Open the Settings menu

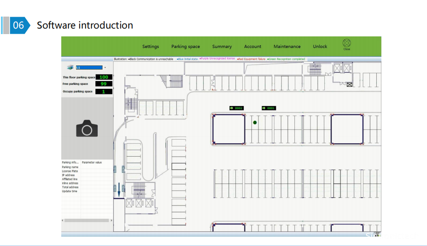tap(151, 47)
